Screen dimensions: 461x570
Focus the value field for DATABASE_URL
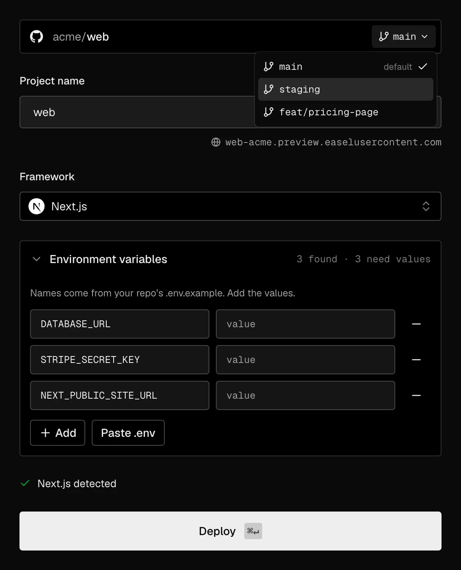pyautogui.click(x=306, y=324)
